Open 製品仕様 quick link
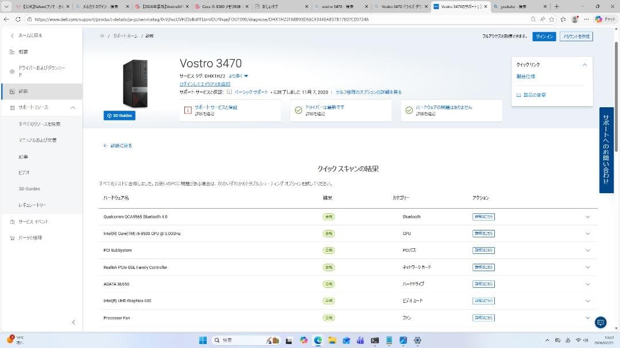Image resolution: width=620 pixels, height=348 pixels. 525,76
